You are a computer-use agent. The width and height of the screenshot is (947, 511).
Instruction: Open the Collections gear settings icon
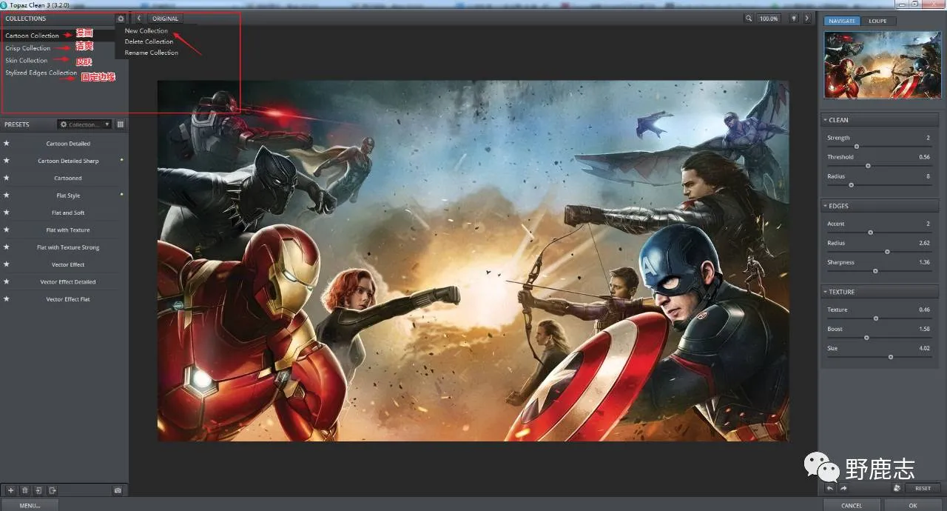pos(121,19)
